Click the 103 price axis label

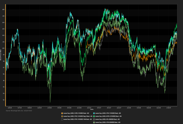[x=3, y=29]
